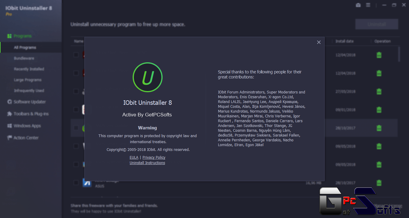Click the install date 09/01/2018

(345, 110)
